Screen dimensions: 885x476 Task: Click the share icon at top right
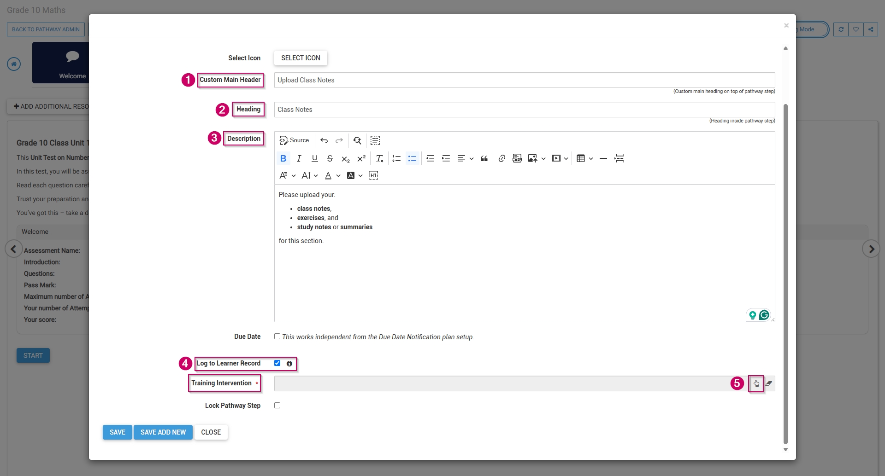pyautogui.click(x=871, y=29)
